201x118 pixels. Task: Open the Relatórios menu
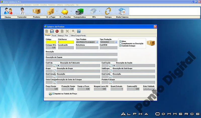coord(52,5)
